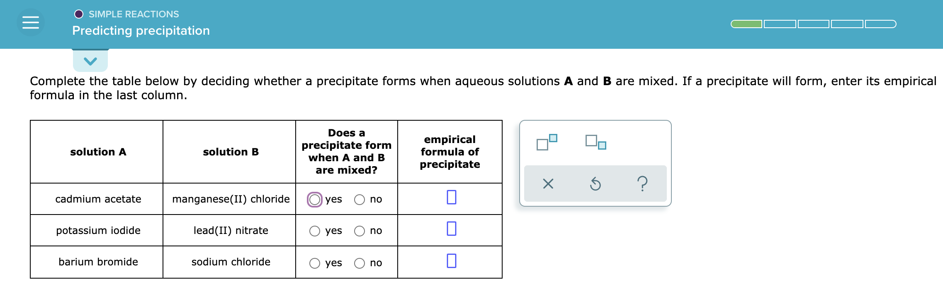The image size is (943, 291).
Task: Collapse the question panel with the chevron
Action: (x=90, y=61)
